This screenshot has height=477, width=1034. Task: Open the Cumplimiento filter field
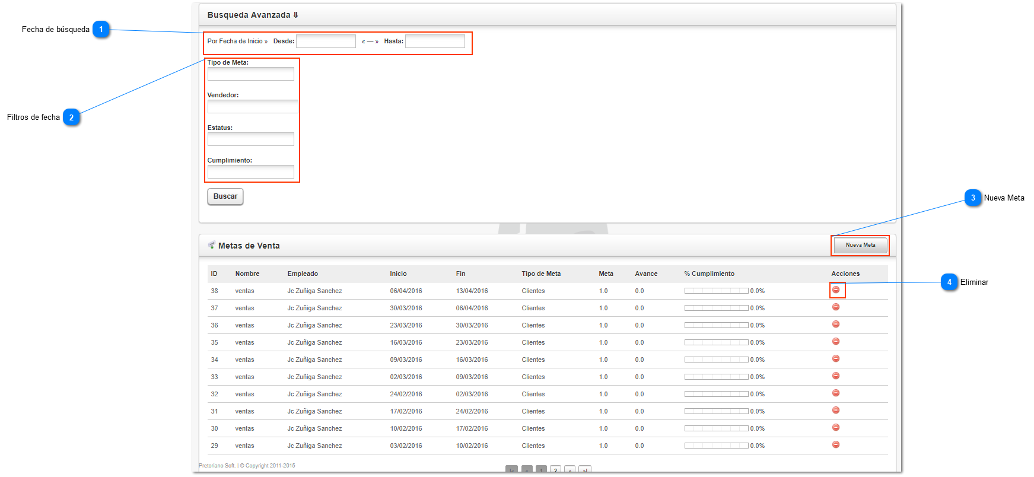point(251,171)
